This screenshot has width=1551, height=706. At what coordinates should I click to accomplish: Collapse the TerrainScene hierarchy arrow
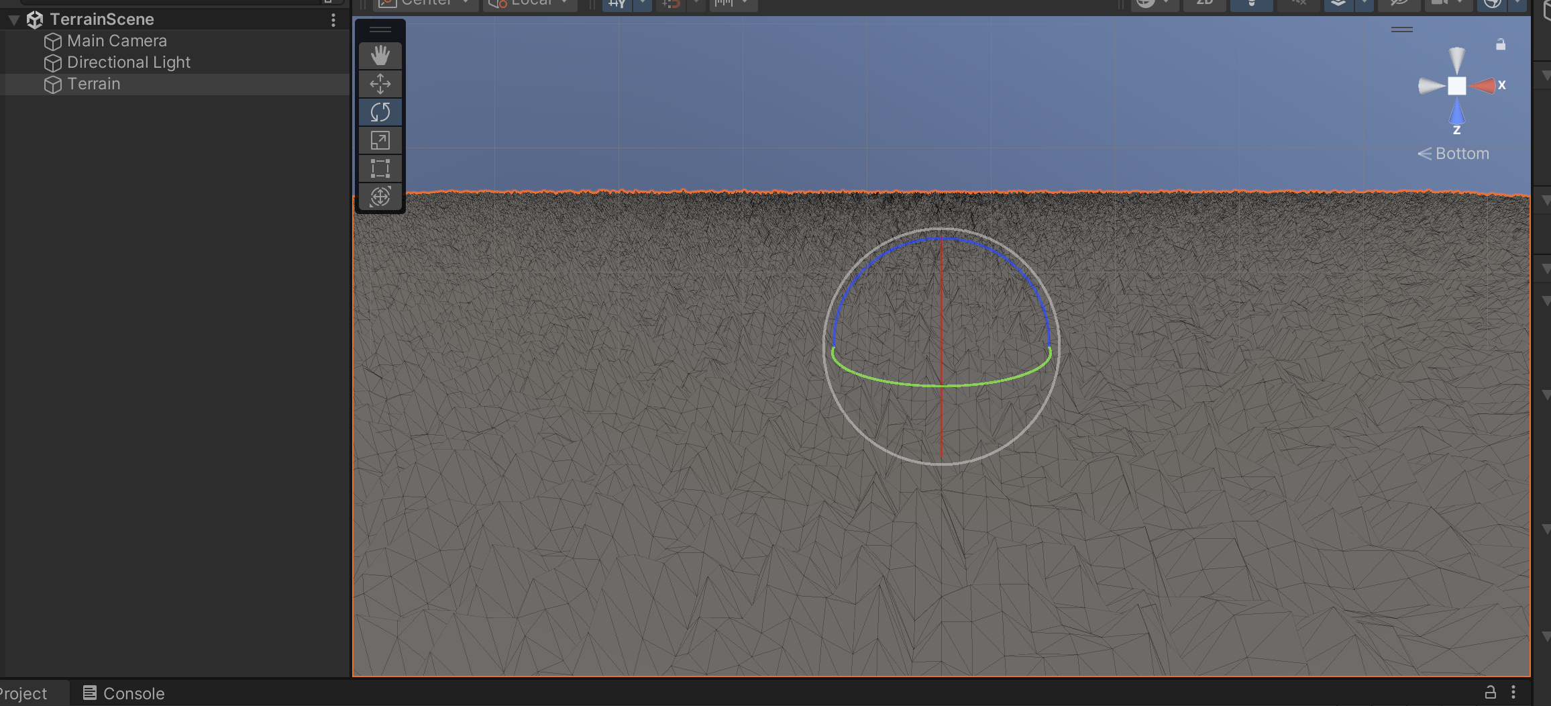(x=13, y=19)
